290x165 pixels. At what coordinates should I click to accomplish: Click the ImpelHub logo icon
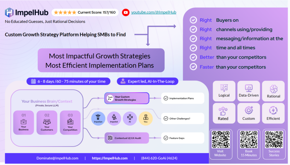(9, 12)
